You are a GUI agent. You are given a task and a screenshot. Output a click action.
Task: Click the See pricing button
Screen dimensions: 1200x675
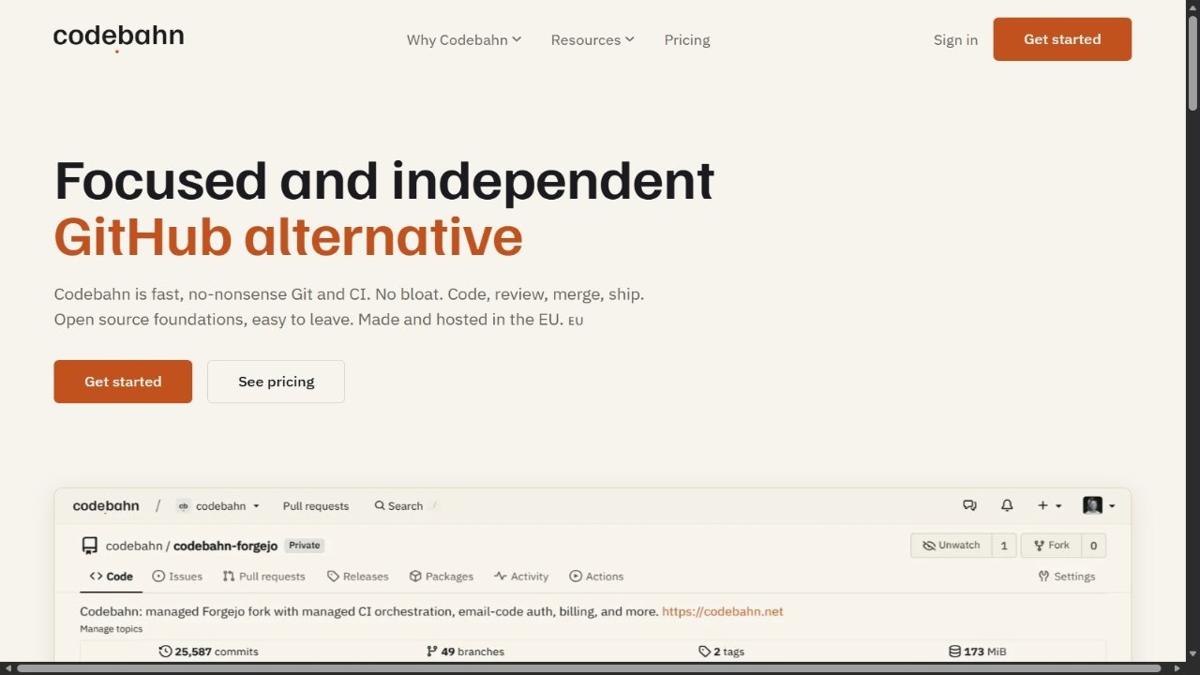(276, 382)
